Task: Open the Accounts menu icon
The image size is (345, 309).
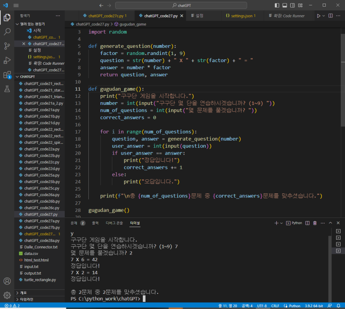Action: coord(7,281)
